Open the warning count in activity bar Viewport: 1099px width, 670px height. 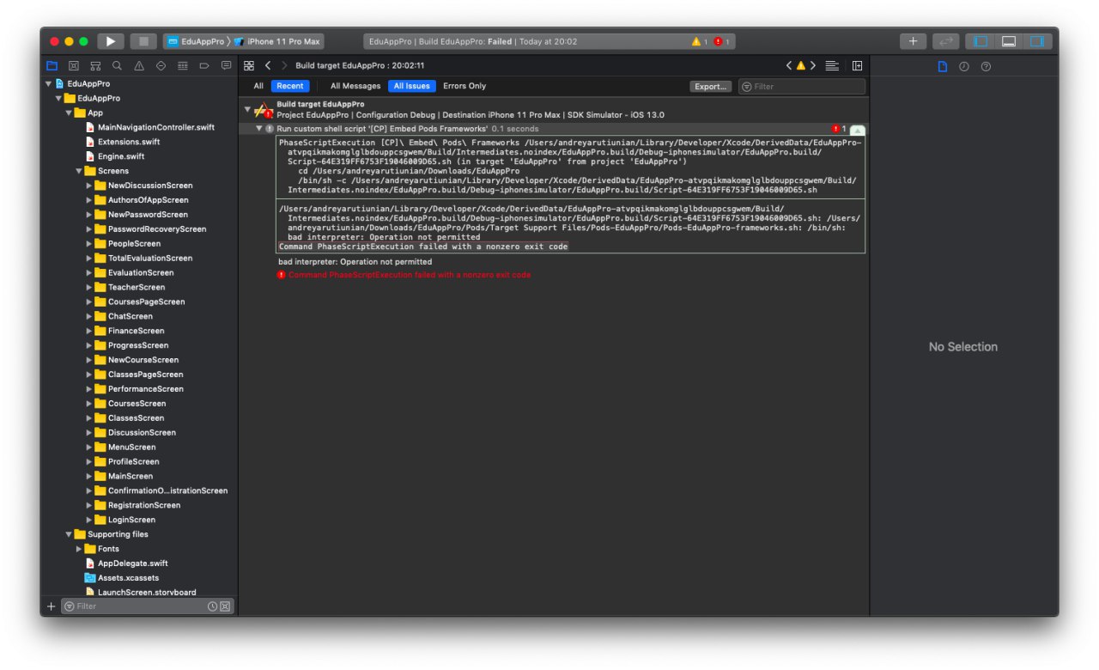click(699, 41)
